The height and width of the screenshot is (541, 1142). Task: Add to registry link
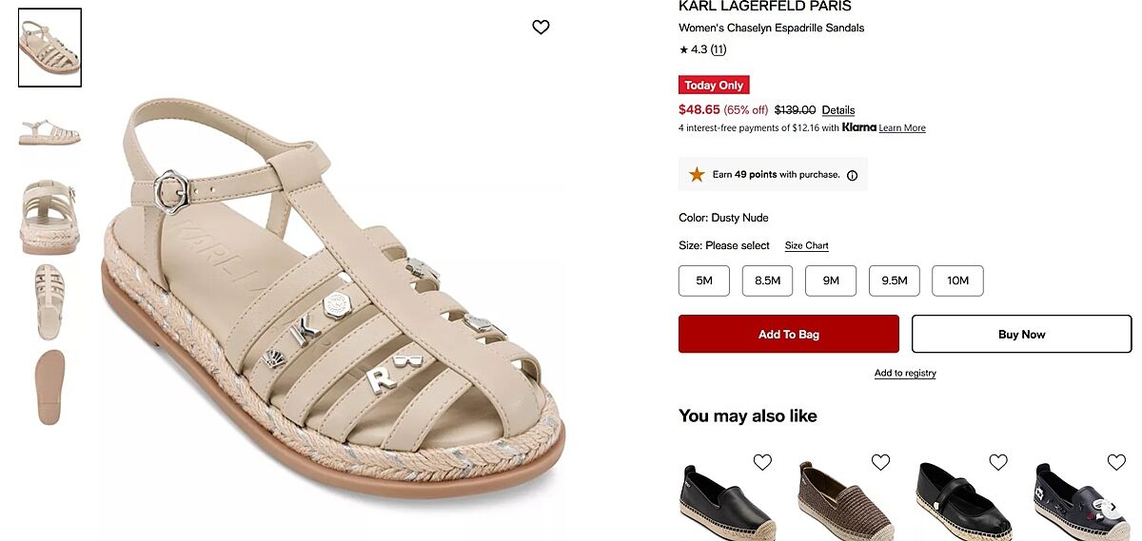point(905,374)
